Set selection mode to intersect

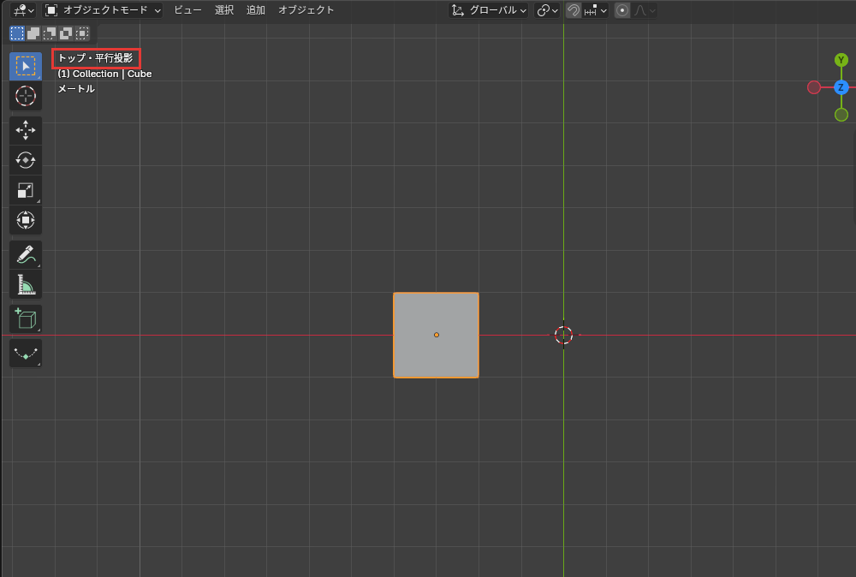click(x=82, y=33)
